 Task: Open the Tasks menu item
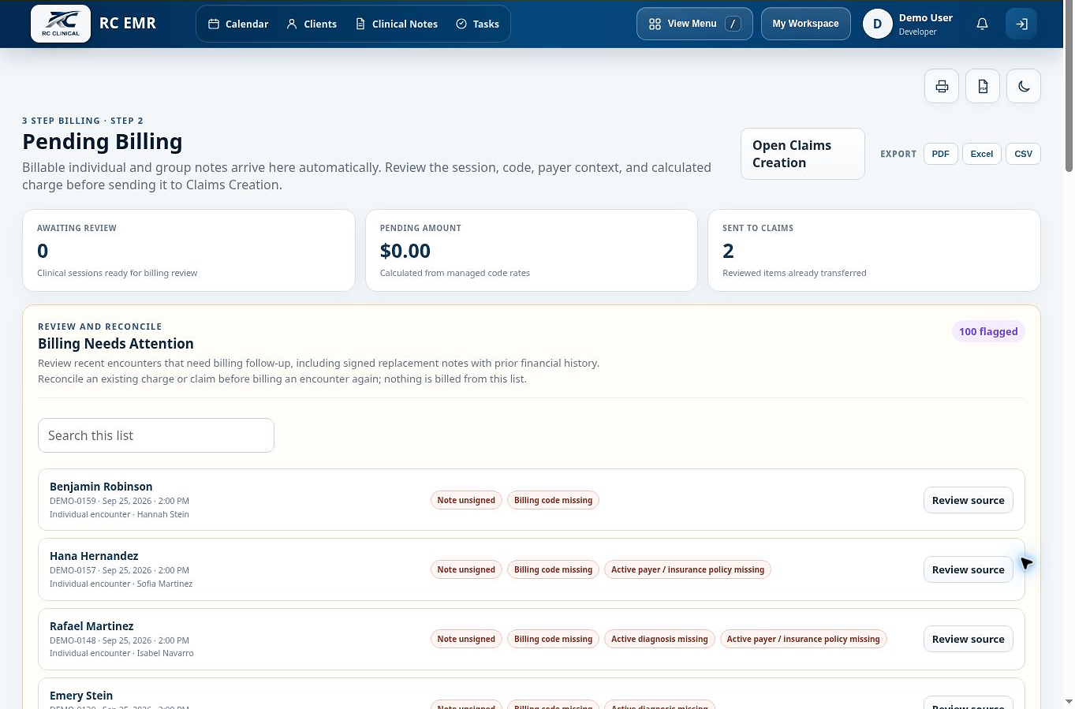pyautogui.click(x=477, y=24)
